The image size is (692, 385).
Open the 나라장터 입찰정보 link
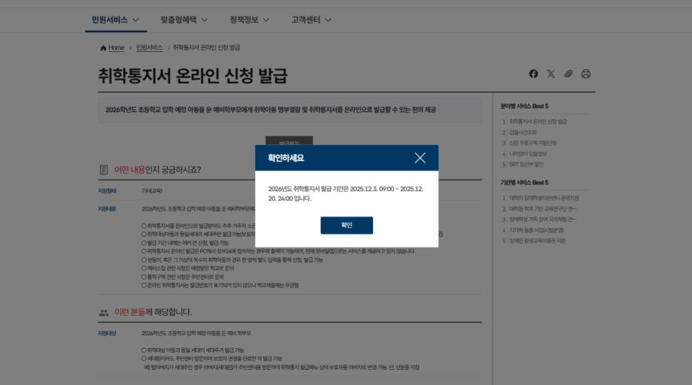point(528,154)
